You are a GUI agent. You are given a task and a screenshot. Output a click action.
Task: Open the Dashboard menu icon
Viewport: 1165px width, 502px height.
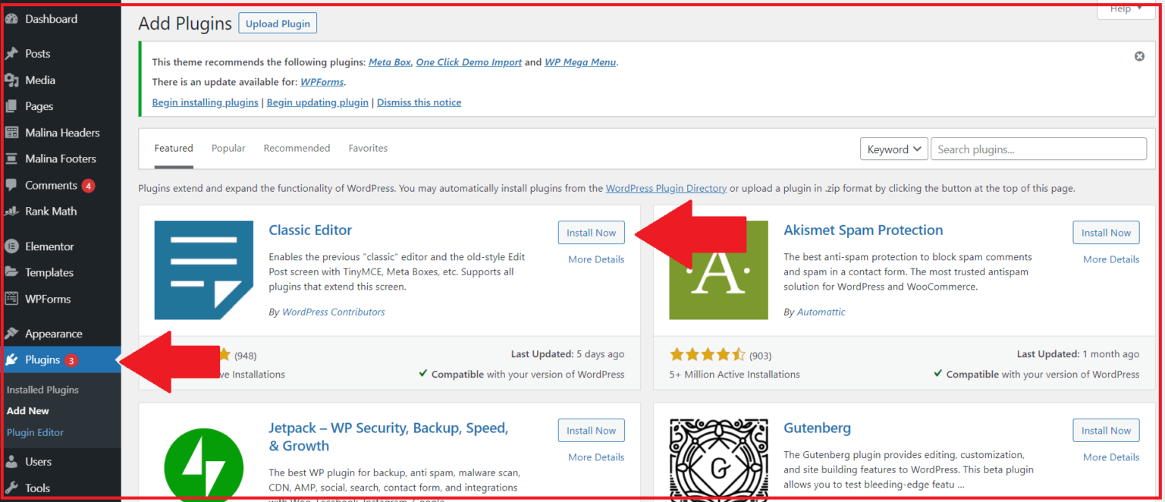[11, 20]
